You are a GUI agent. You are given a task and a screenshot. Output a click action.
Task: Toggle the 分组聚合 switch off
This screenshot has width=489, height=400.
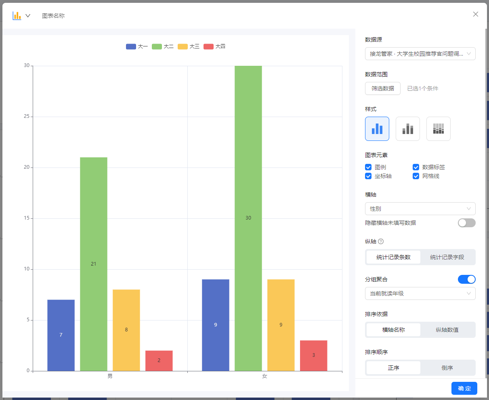point(467,279)
